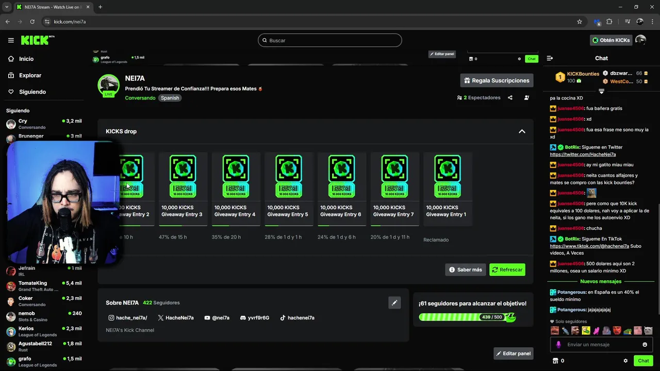Open the hachenei7a TikTok link
660x371 pixels.
297,318
